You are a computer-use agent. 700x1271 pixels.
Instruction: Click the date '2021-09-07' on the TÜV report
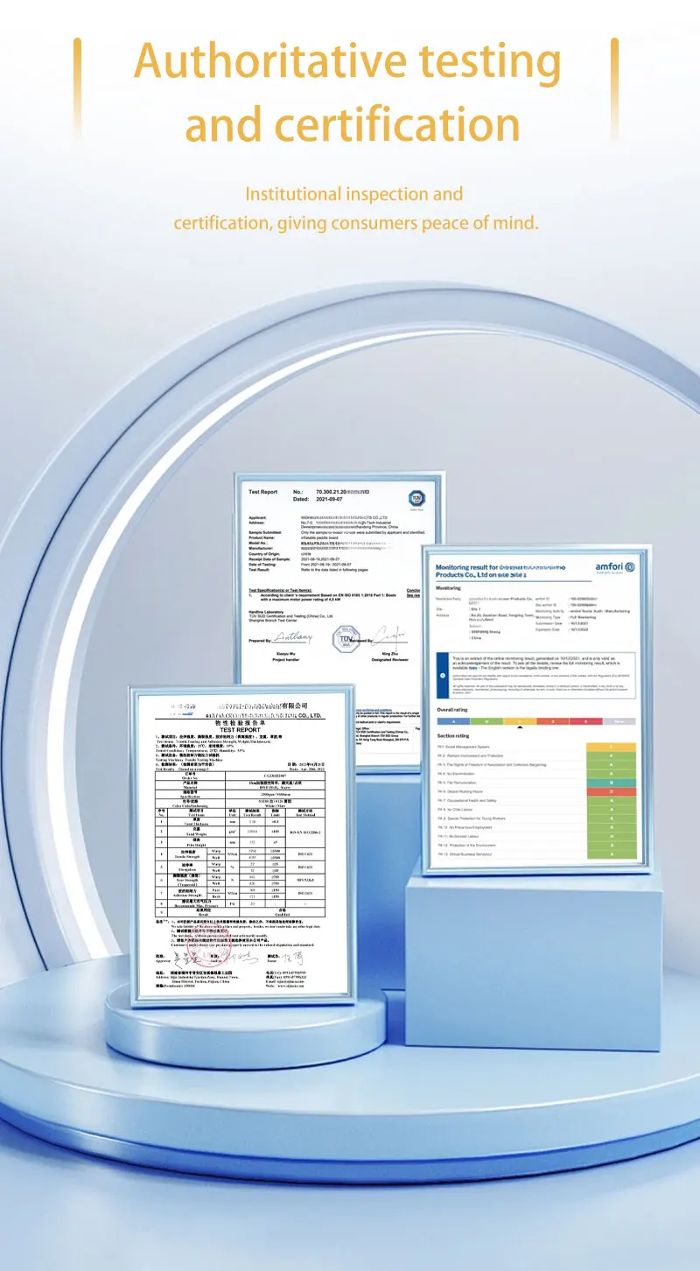click(x=330, y=499)
